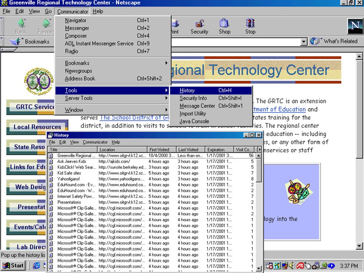Click the dreidel clip art image

[x=298, y=191]
